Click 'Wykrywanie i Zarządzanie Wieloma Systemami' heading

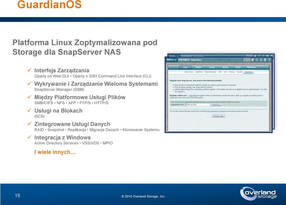(96, 84)
